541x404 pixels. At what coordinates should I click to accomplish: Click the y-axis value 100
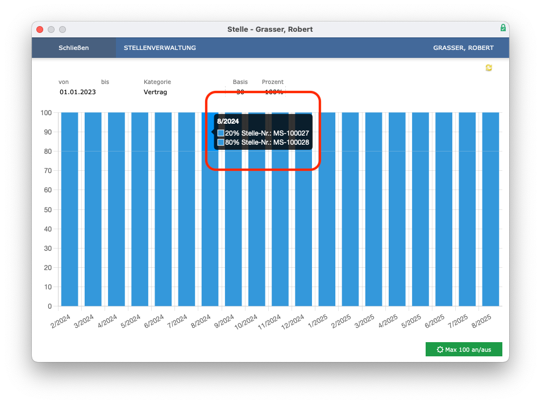pos(46,112)
